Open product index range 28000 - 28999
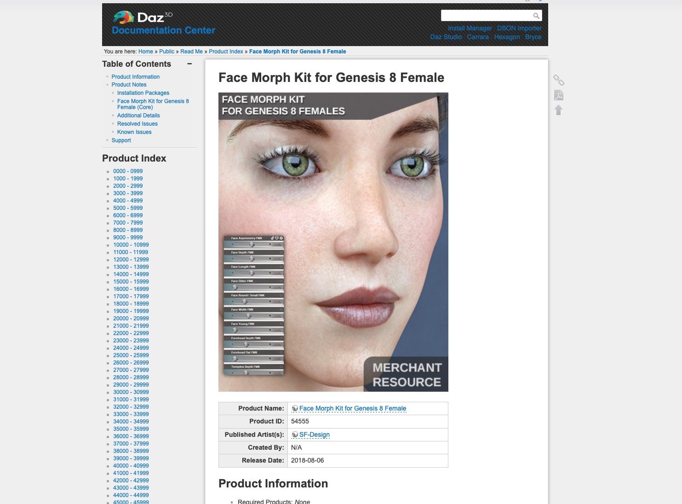Viewport: 682px width, 504px height. pyautogui.click(x=131, y=377)
